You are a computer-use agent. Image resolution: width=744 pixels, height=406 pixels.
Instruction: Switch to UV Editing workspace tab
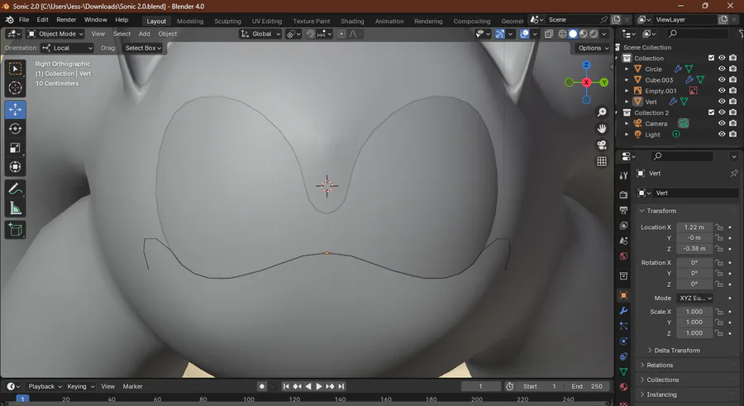coord(267,21)
